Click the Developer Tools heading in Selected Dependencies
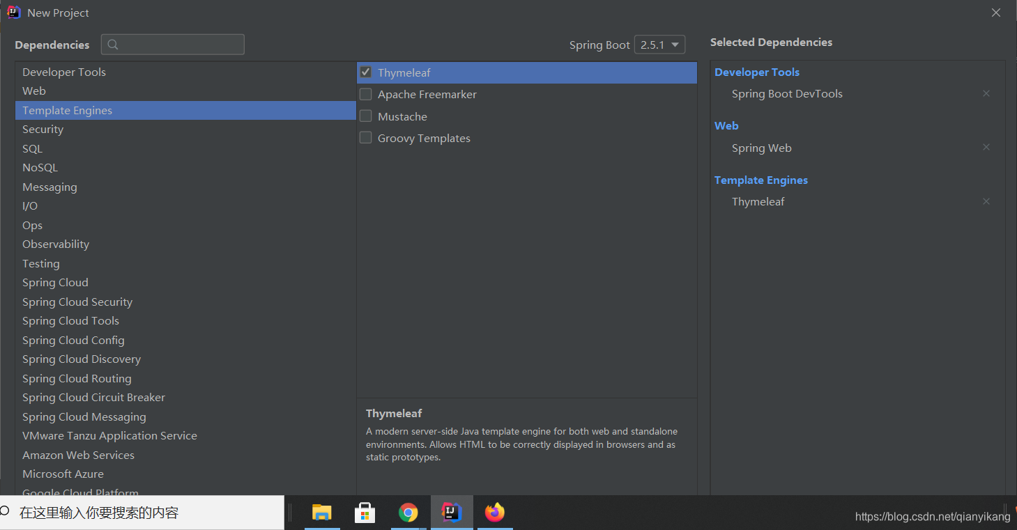The height and width of the screenshot is (530, 1017). [757, 72]
